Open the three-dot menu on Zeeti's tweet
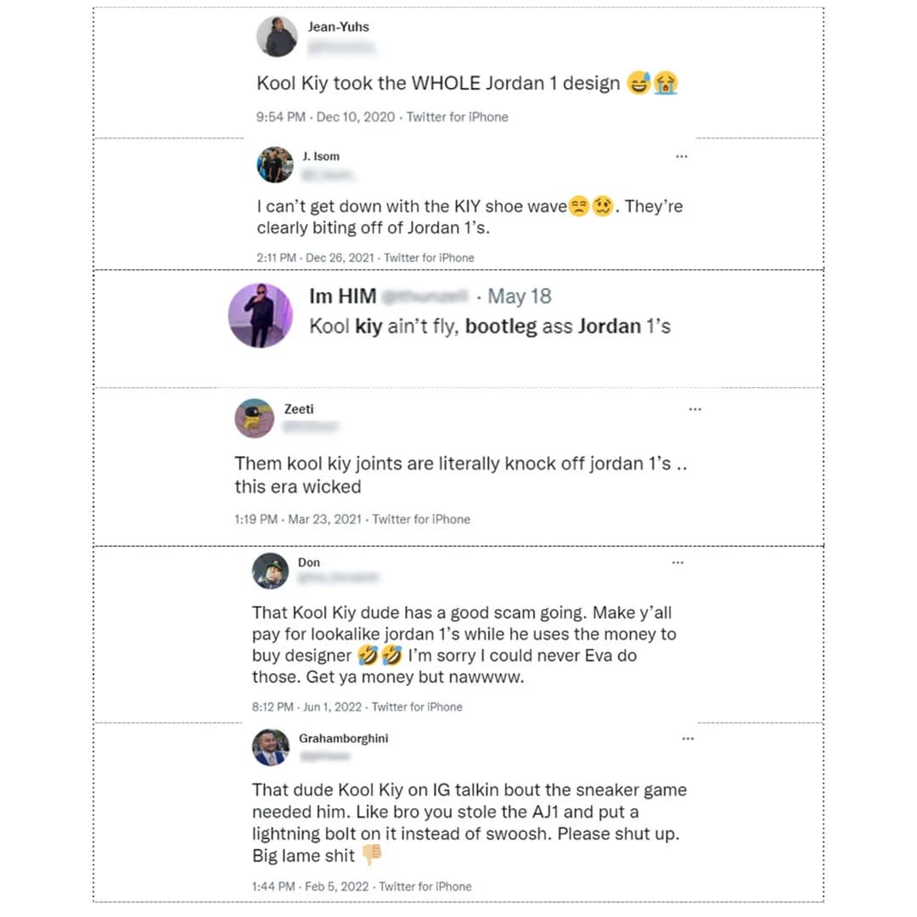 695,409
